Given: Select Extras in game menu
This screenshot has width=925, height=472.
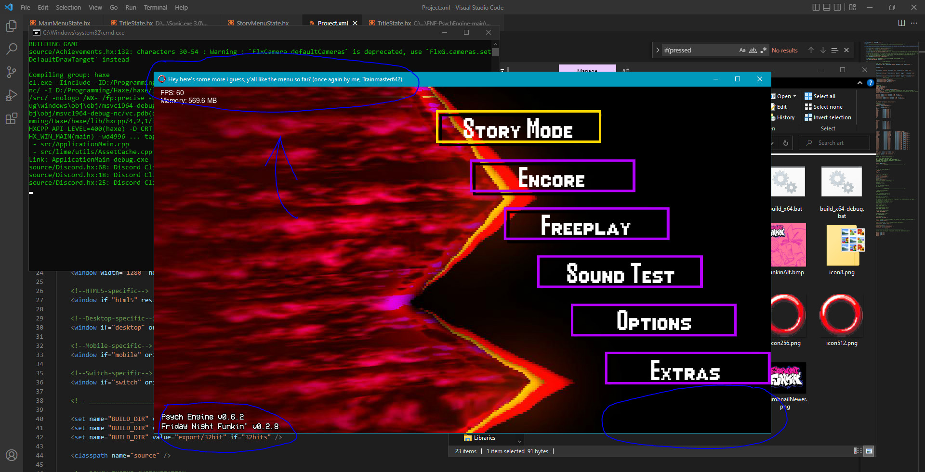Looking at the screenshot, I should (x=687, y=368).
